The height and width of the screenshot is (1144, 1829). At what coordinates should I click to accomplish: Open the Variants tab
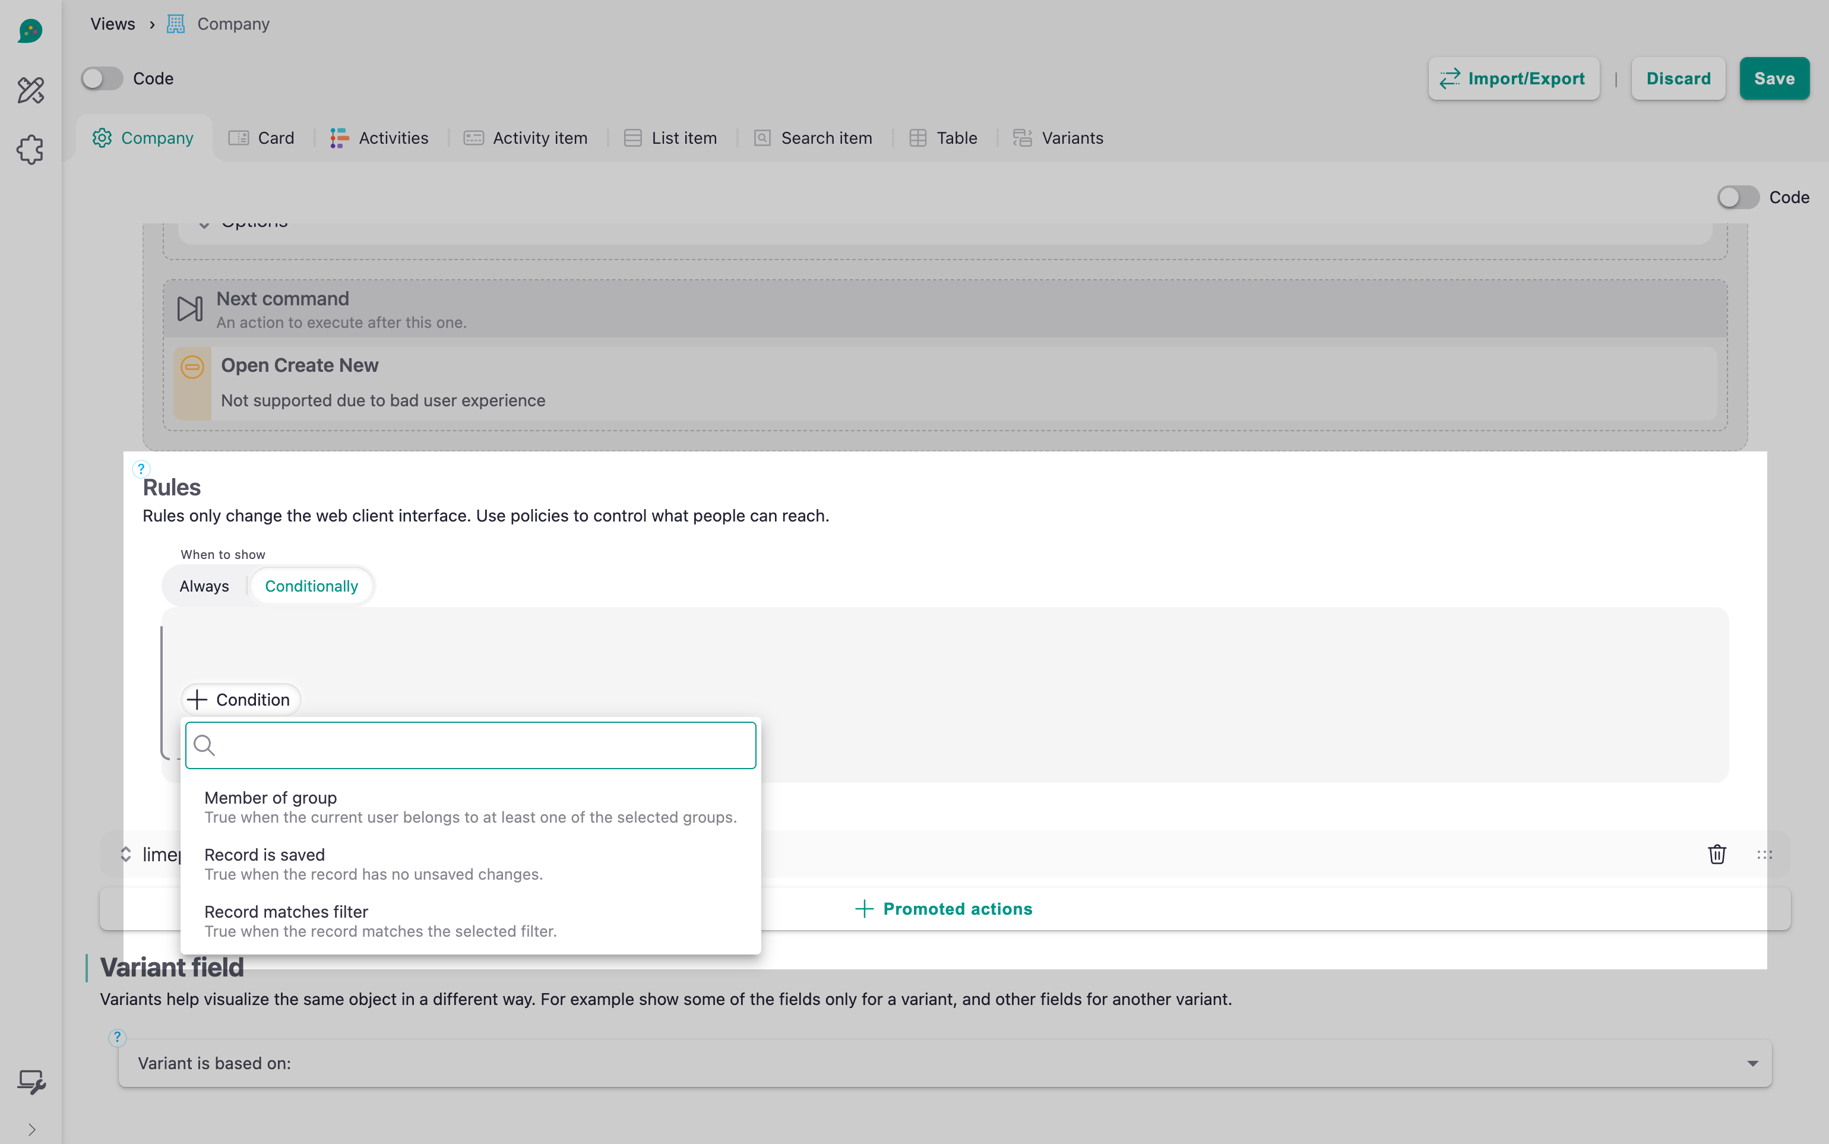(x=1058, y=138)
